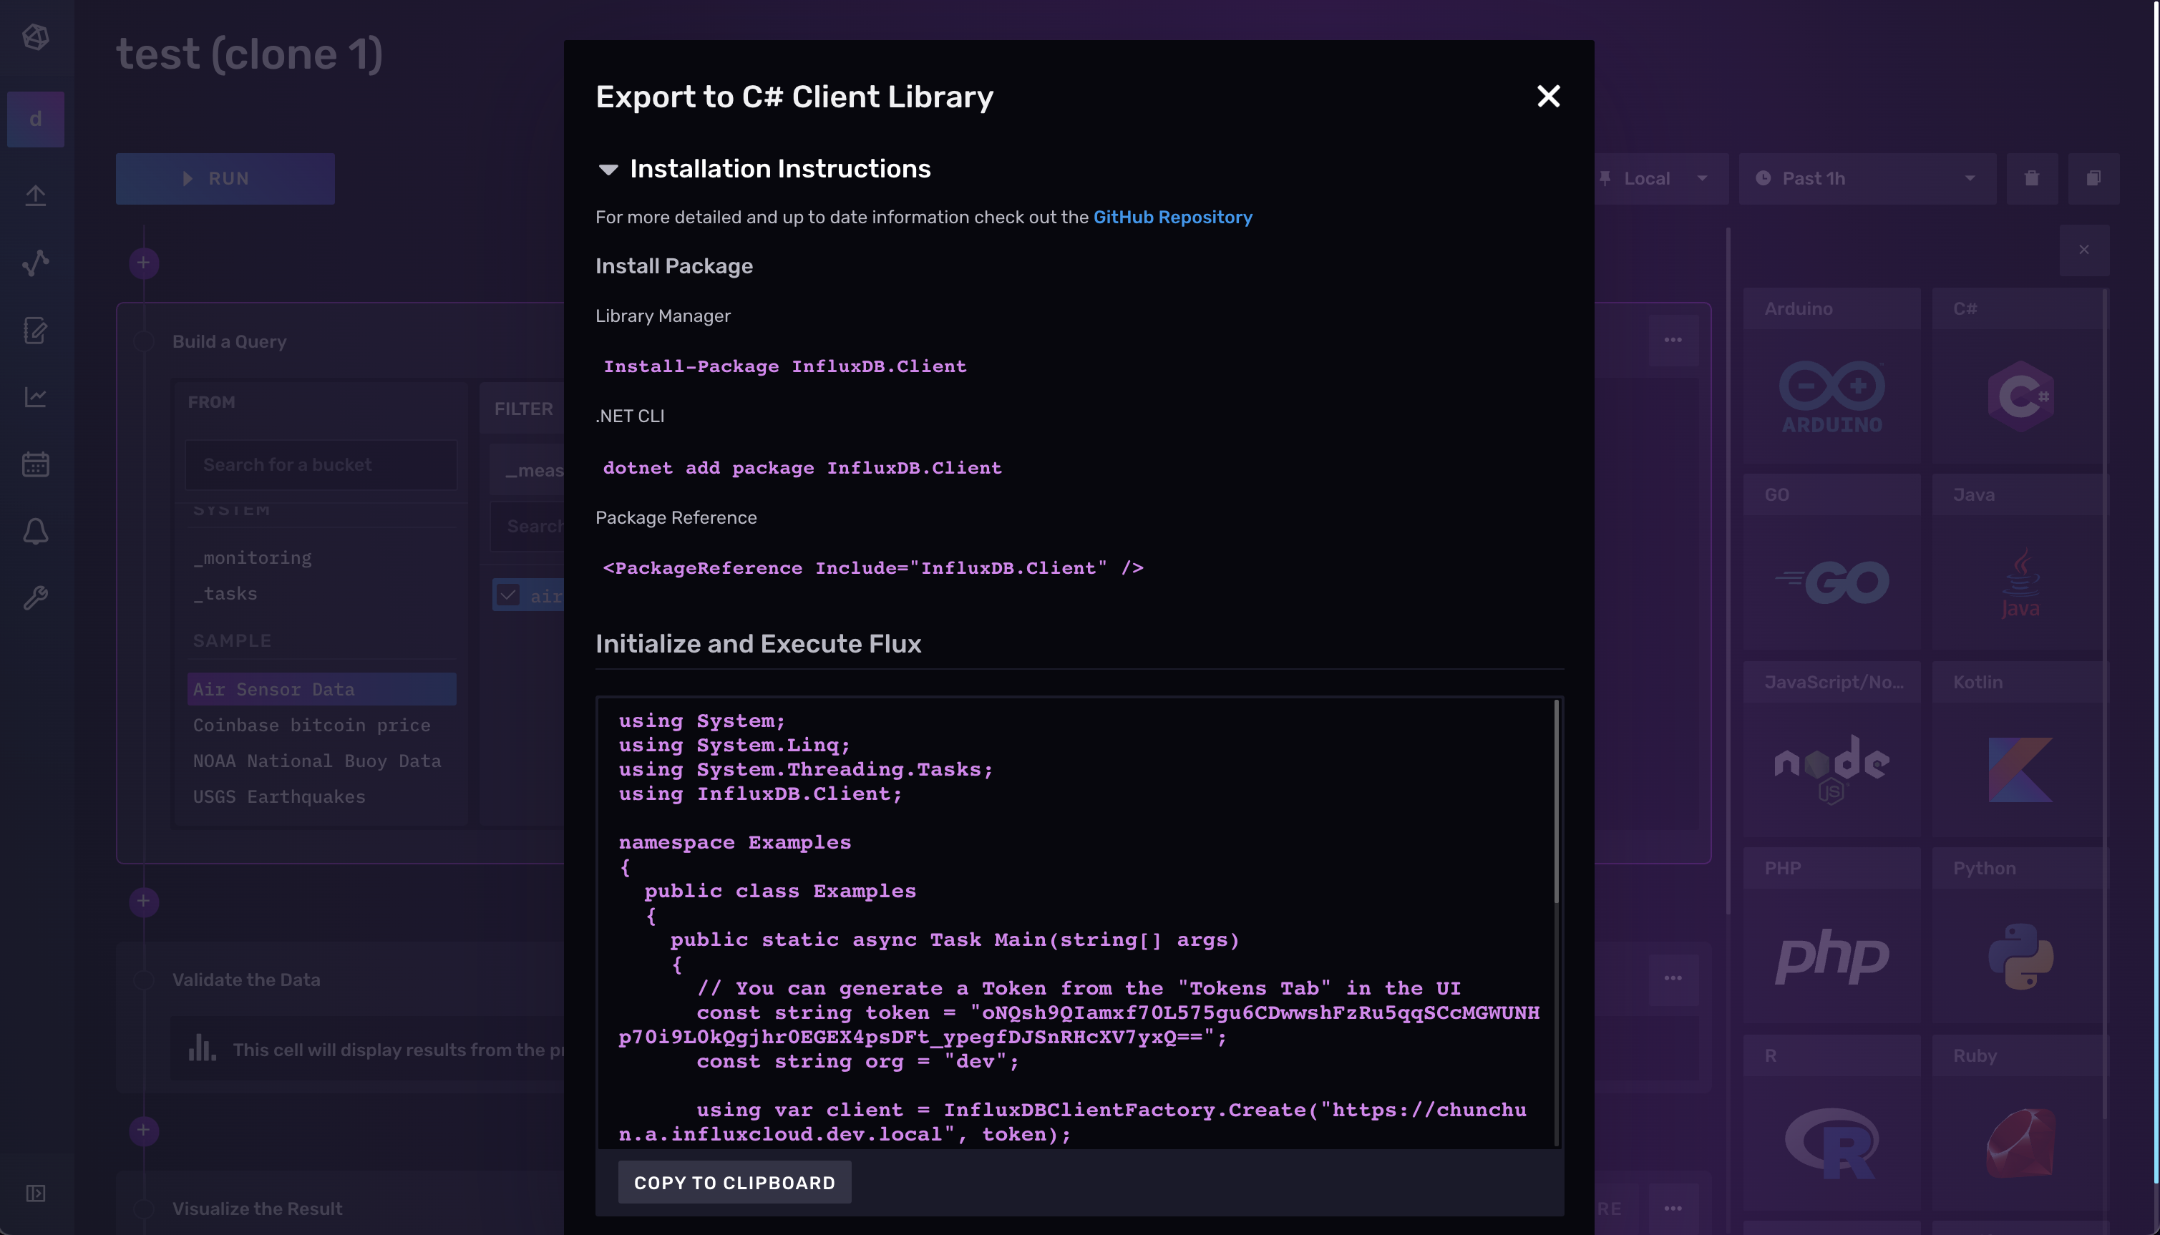2160x1235 pixels.
Task: Open the Alerts bell icon
Action: 36,532
